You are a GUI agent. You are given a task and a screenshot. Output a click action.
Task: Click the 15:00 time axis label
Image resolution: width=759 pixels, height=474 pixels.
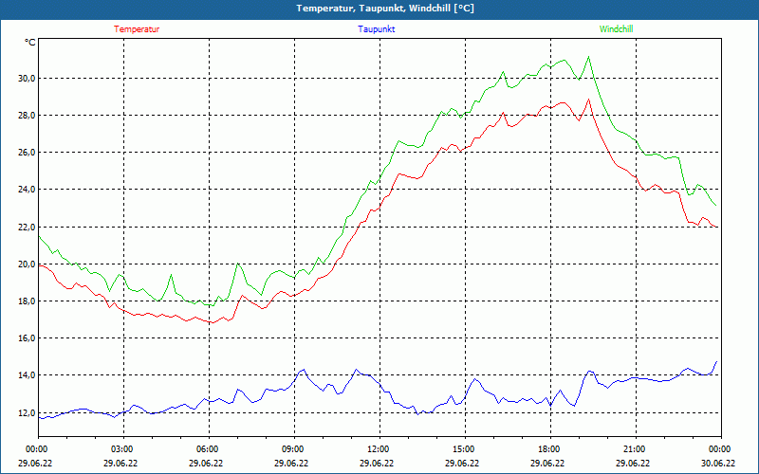coord(465,449)
